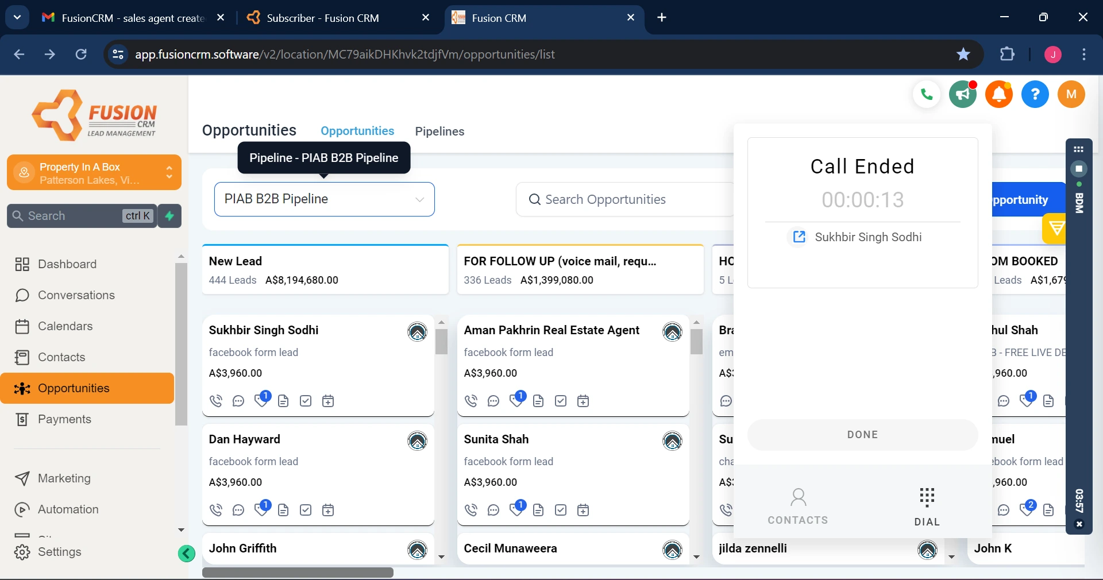This screenshot has height=580, width=1103.
Task: Click the quick actions lightning bolt icon
Action: pyautogui.click(x=169, y=216)
